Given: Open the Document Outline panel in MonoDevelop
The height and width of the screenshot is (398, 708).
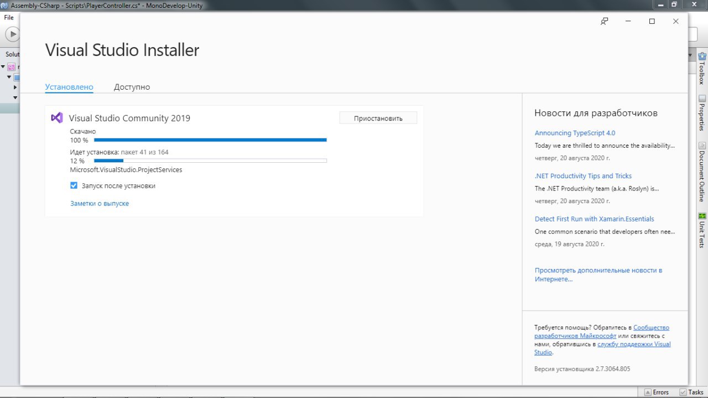Looking at the screenshot, I should click(702, 173).
